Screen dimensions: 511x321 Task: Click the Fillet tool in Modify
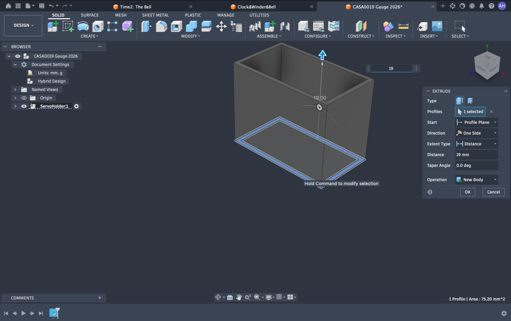(161, 26)
